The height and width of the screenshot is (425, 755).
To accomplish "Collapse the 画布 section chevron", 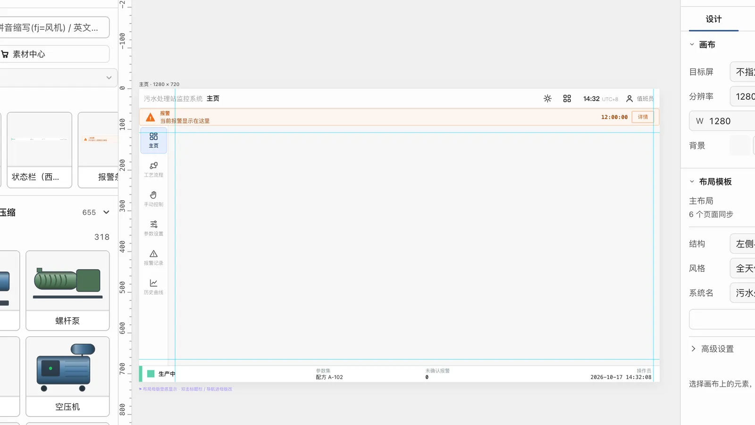I will [x=692, y=44].
